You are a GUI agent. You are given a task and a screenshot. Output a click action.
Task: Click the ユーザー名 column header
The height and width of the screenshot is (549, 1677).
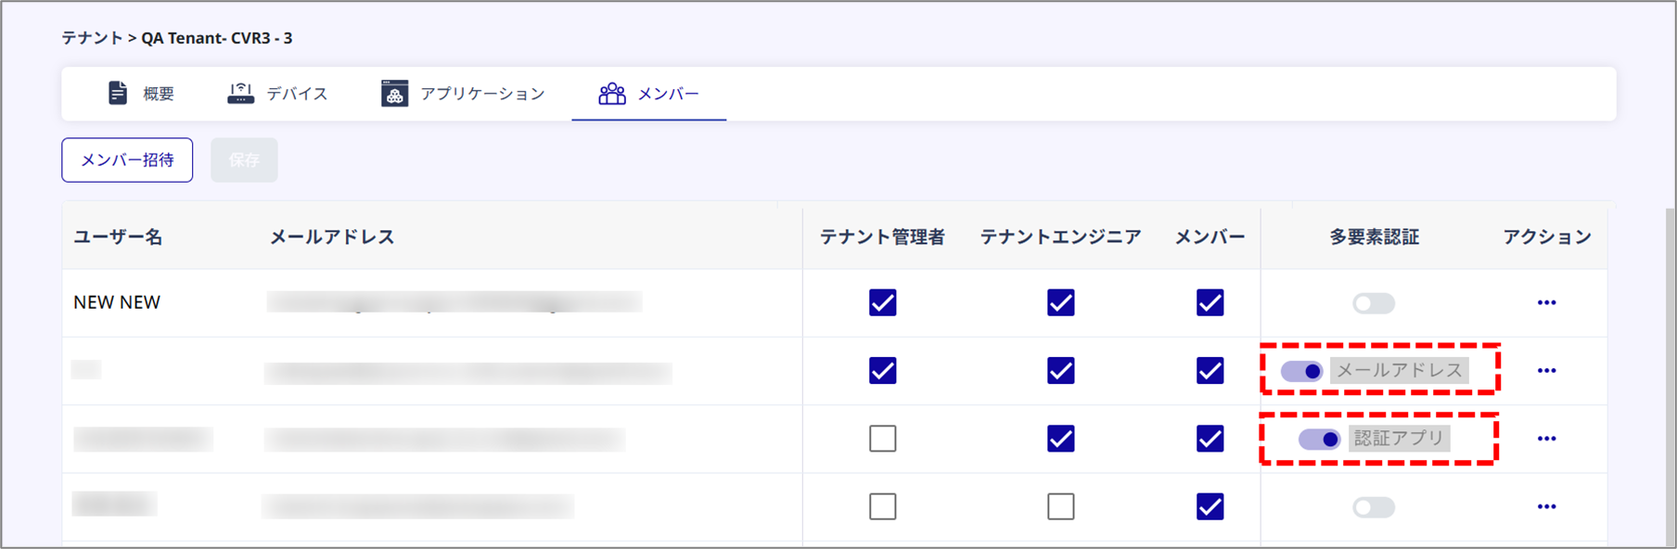[118, 237]
